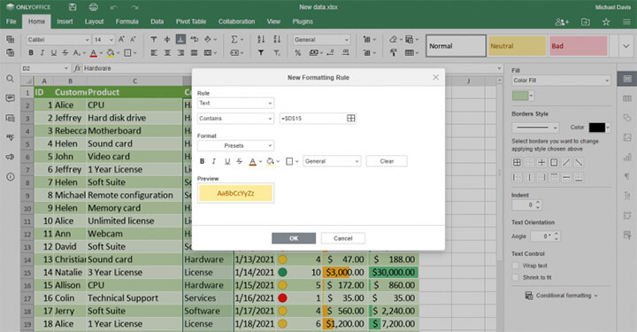Click the Copy style paintbrush icon
637x332 pixels.
point(393,53)
